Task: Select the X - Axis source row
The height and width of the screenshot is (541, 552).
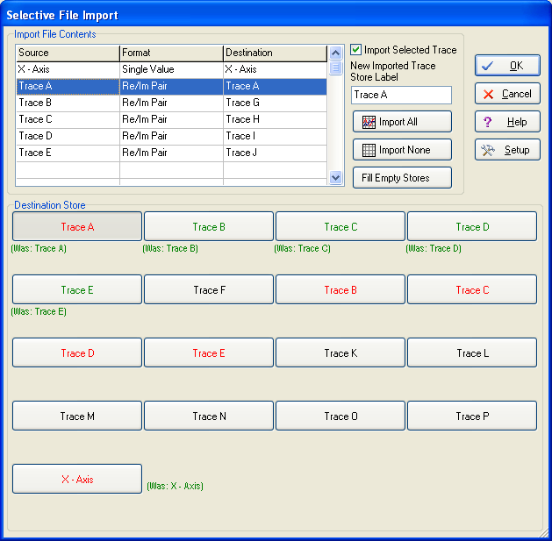Action: (67, 69)
